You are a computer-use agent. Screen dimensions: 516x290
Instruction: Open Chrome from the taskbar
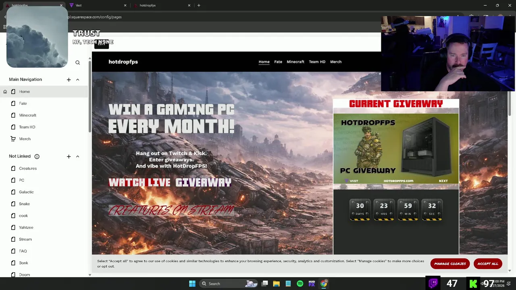324,284
